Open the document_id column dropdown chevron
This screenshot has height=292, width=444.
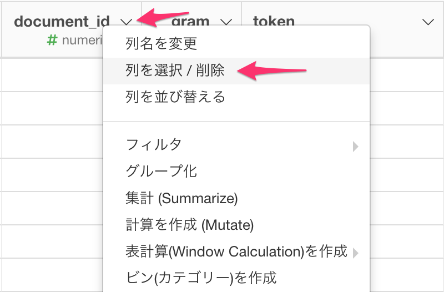(127, 22)
